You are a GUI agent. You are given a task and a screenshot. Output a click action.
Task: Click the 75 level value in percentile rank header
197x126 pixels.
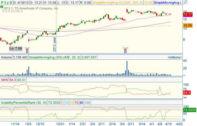(x=77, y=103)
